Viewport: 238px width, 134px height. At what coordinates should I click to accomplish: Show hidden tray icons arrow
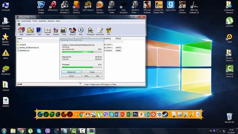[220, 131]
